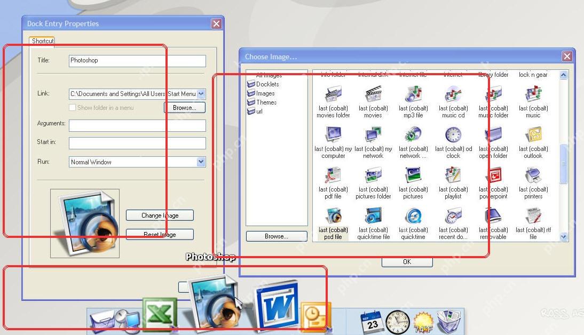Launch Excel from the dock
This screenshot has height=335, width=584.
(x=160, y=314)
